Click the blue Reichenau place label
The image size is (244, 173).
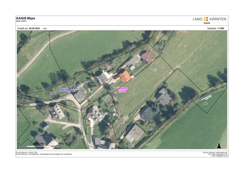[67, 90]
